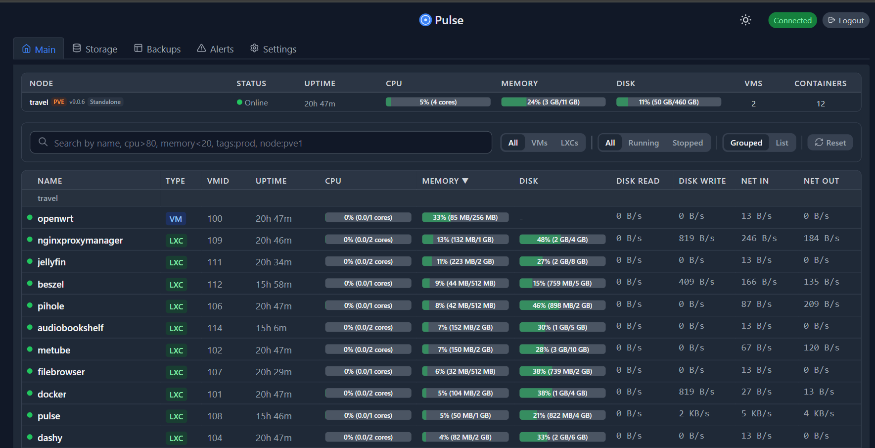Click the LXC badge for jellyfin
The width and height of the screenshot is (875, 448).
pos(176,262)
